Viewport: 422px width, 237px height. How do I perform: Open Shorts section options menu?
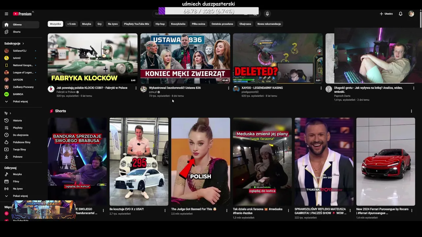point(411,111)
